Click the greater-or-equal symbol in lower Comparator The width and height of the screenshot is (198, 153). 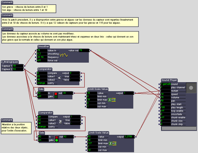(x=61, y=122)
